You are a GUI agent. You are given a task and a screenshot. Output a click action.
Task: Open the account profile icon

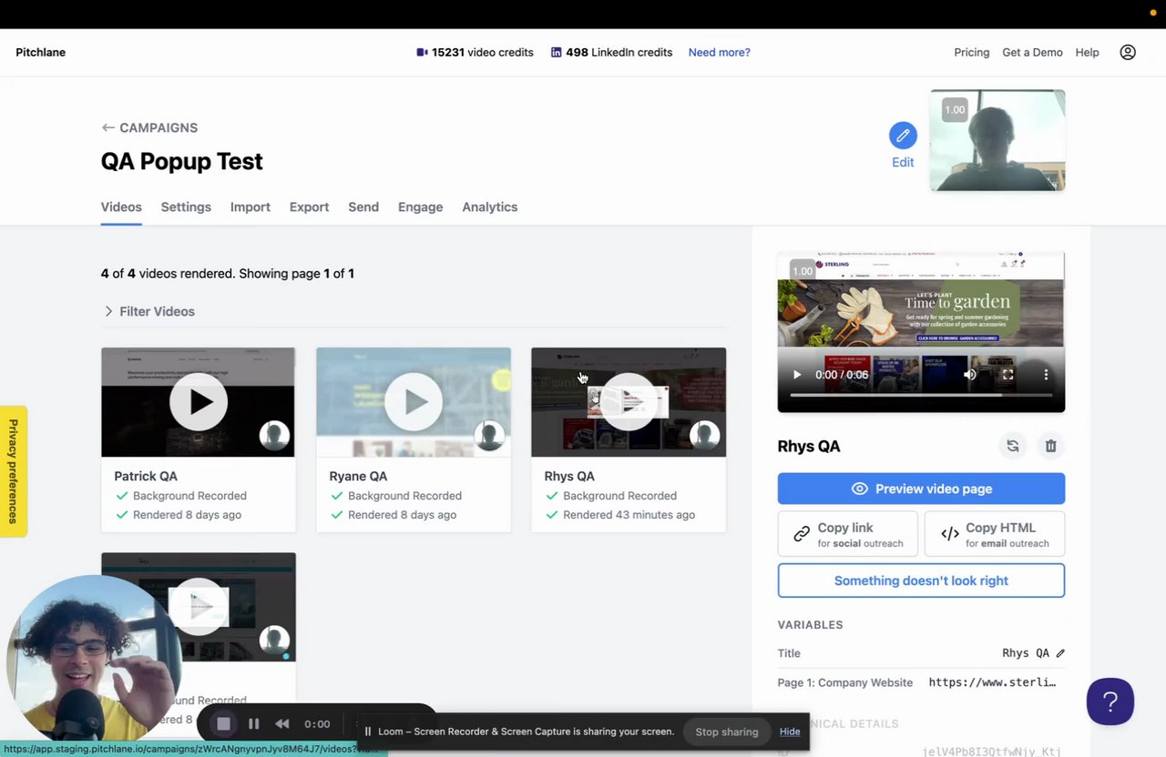pyautogui.click(x=1128, y=52)
